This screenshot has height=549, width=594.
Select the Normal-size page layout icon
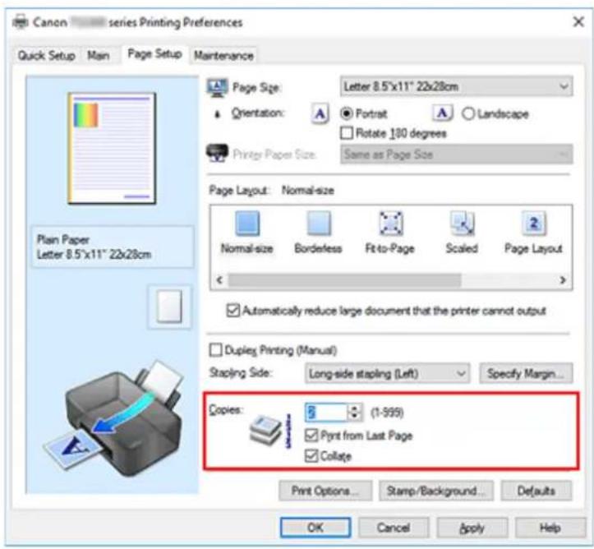(247, 224)
